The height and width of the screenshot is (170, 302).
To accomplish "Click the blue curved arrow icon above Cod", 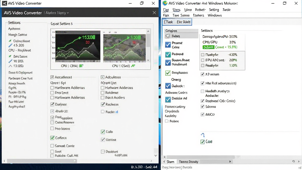I will tap(203, 135).
